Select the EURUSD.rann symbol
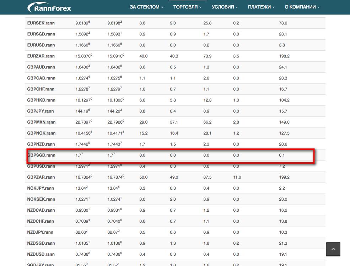The image size is (350, 266). click(41, 45)
